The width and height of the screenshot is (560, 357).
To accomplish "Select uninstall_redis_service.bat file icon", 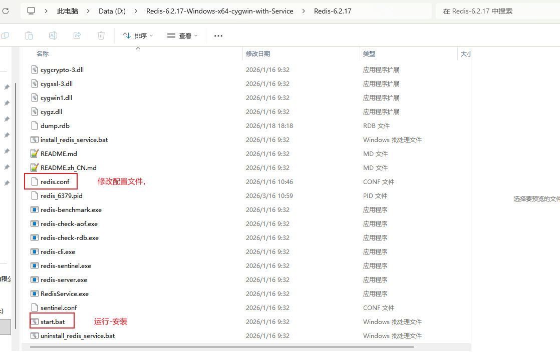I will (34, 335).
